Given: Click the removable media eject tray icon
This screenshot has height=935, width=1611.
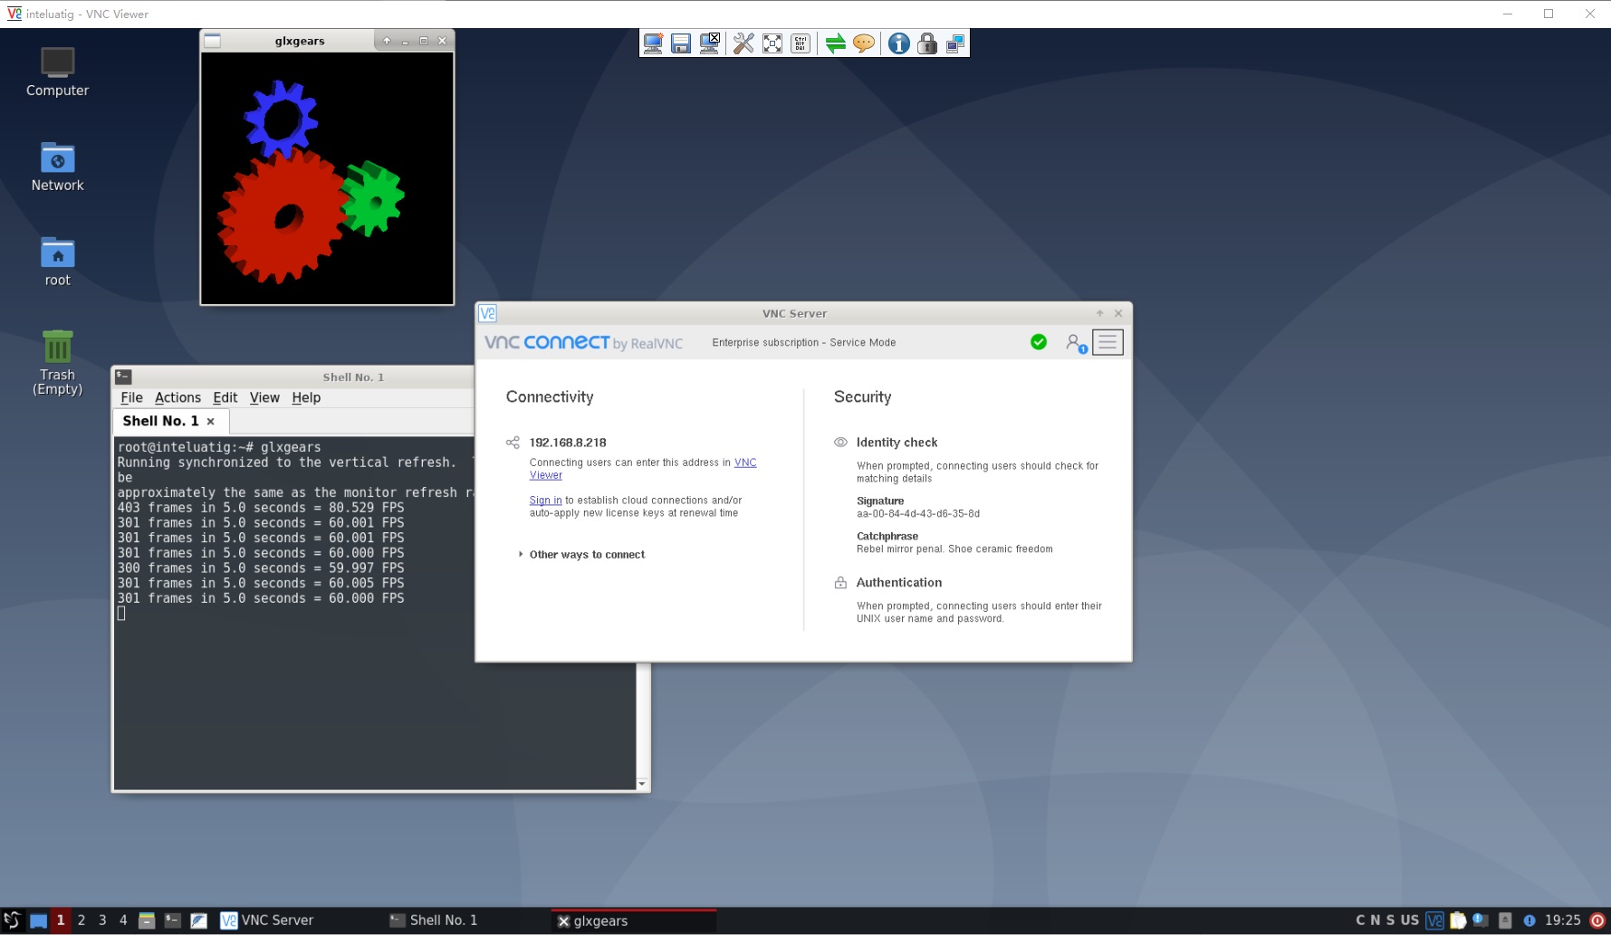Looking at the screenshot, I should [x=1505, y=921].
